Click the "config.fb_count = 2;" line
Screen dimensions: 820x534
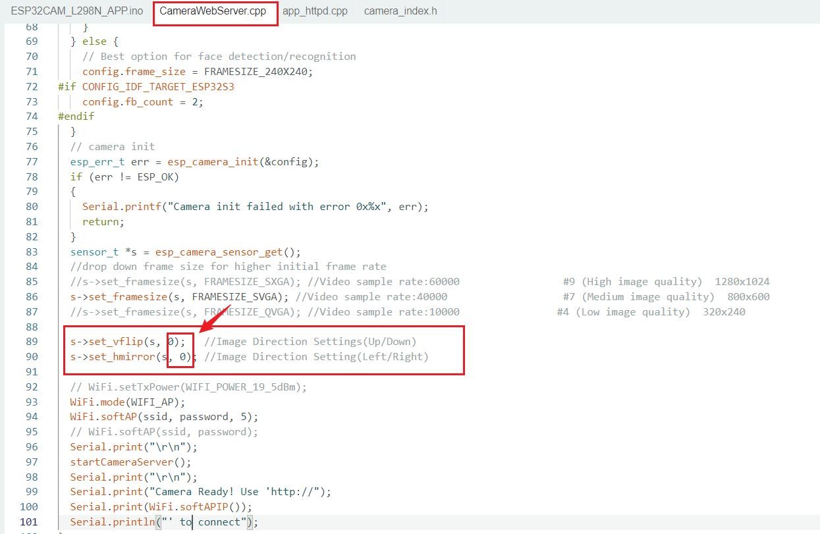[x=143, y=102]
